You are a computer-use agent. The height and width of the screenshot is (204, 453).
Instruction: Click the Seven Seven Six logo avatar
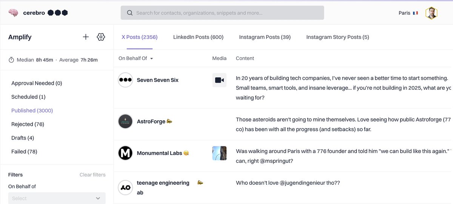pos(125,80)
